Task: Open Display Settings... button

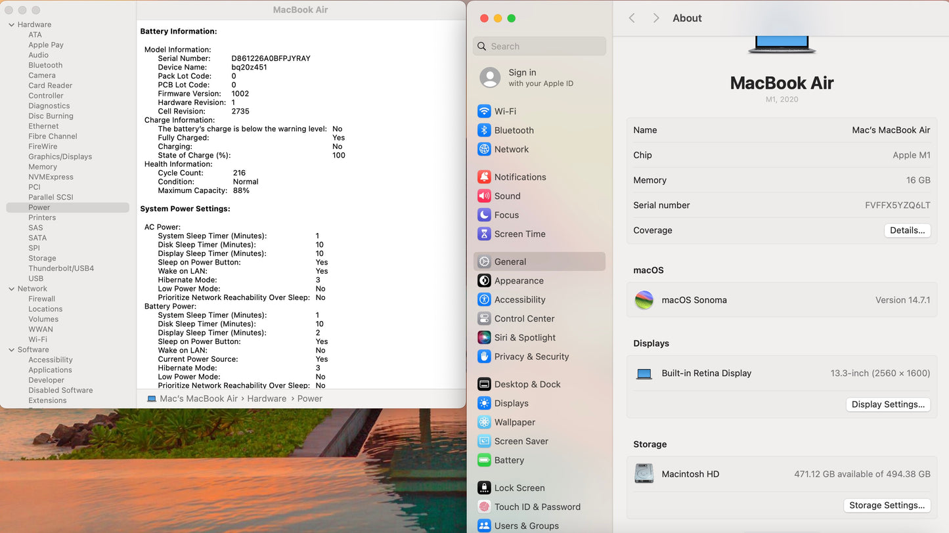Action: [888, 404]
